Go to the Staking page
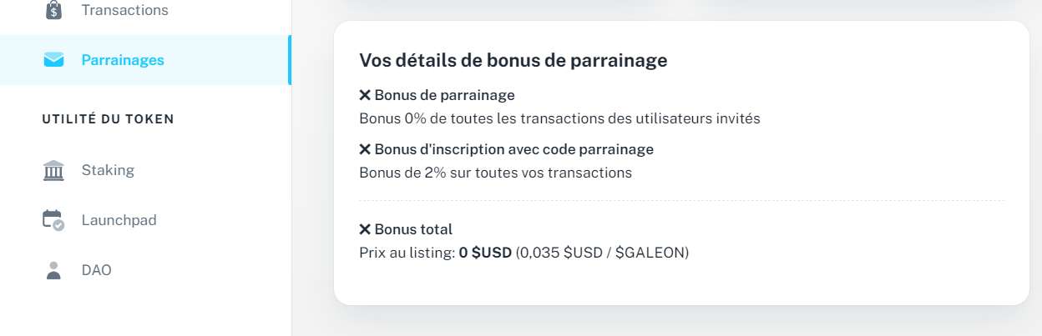 click(x=108, y=170)
